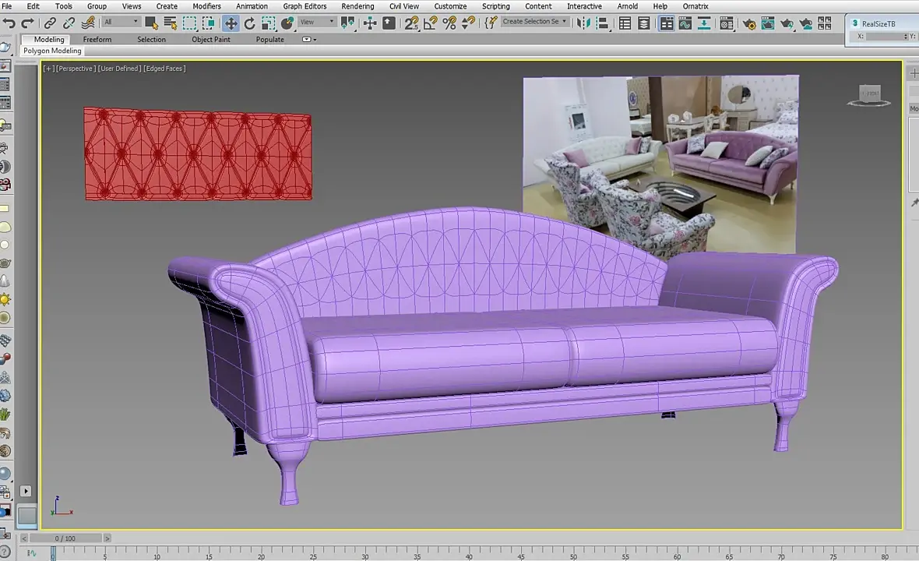Viewport: 919px width, 561px height.
Task: Open the Mirror tool
Action: (x=583, y=23)
